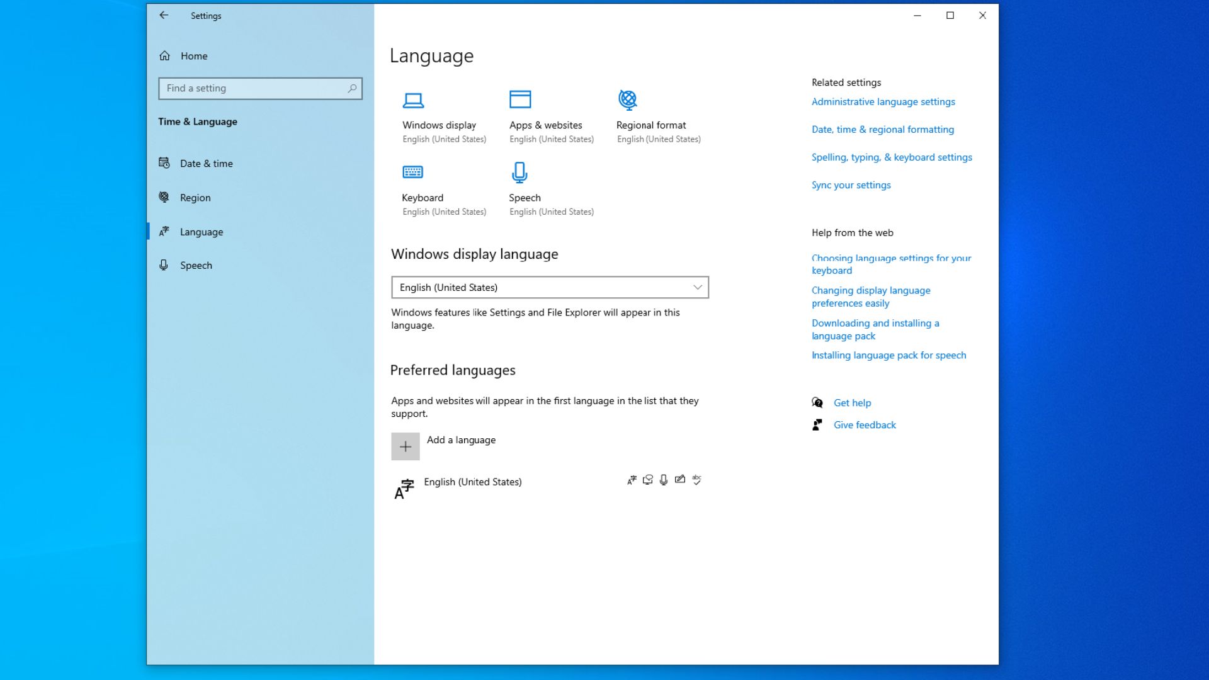Open Installing language pack for speech
1209x680 pixels.
tap(888, 355)
